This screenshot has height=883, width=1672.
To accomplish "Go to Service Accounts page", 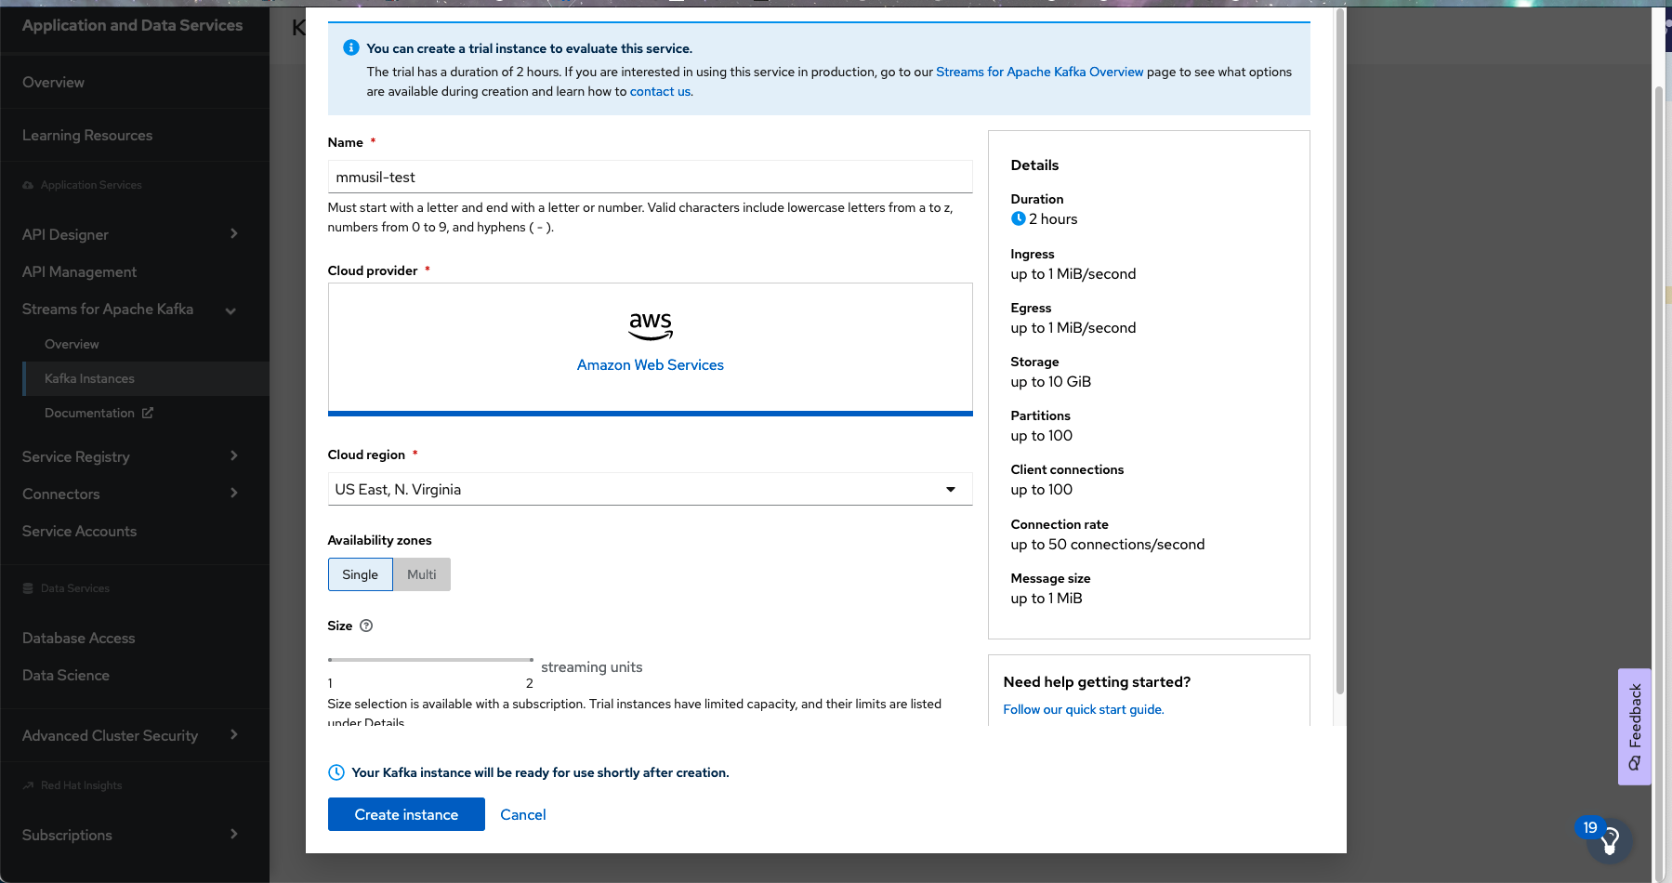I will pos(79,531).
